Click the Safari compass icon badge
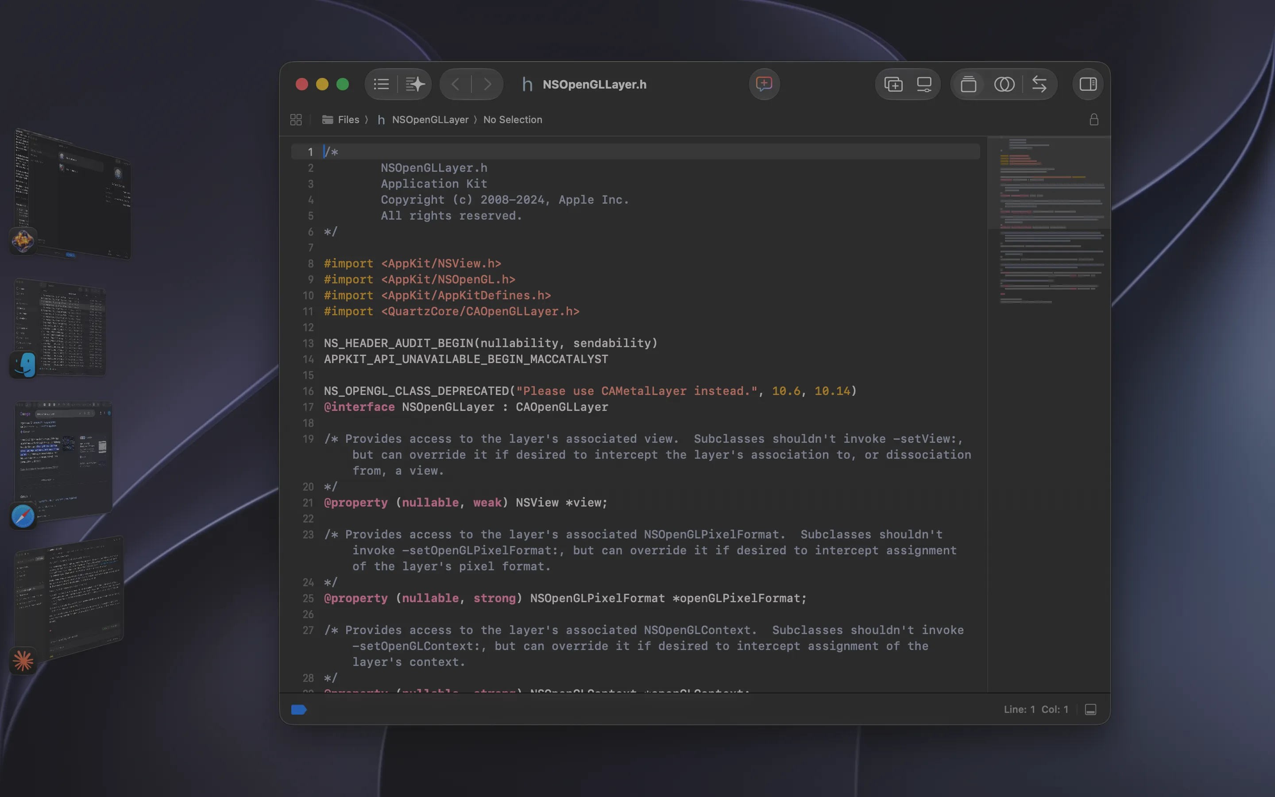The image size is (1275, 797). click(x=23, y=516)
